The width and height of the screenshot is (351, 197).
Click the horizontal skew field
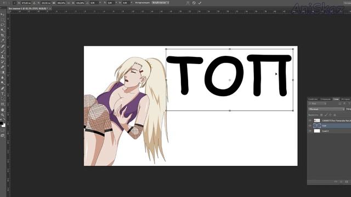[111, 3]
